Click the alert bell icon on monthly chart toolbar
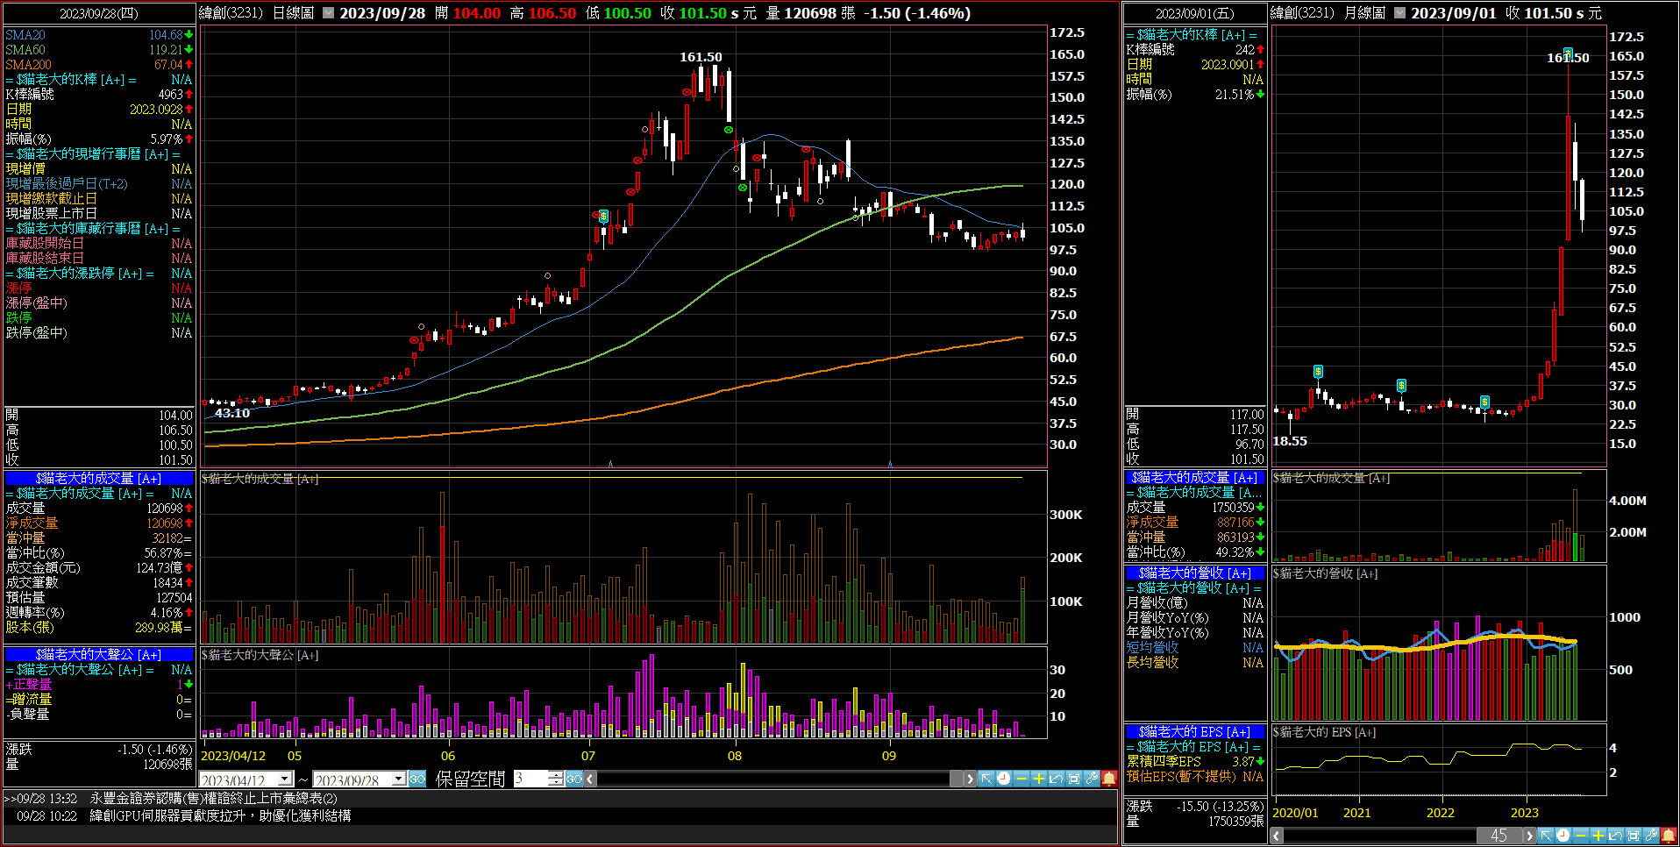Screen dimensions: 1680x847 (x=1669, y=836)
